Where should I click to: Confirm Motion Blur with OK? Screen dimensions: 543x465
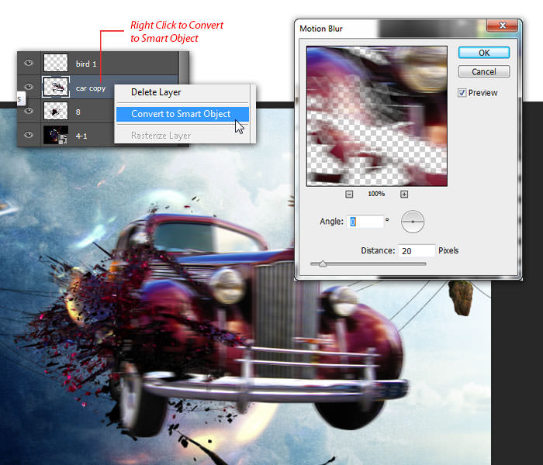[484, 53]
